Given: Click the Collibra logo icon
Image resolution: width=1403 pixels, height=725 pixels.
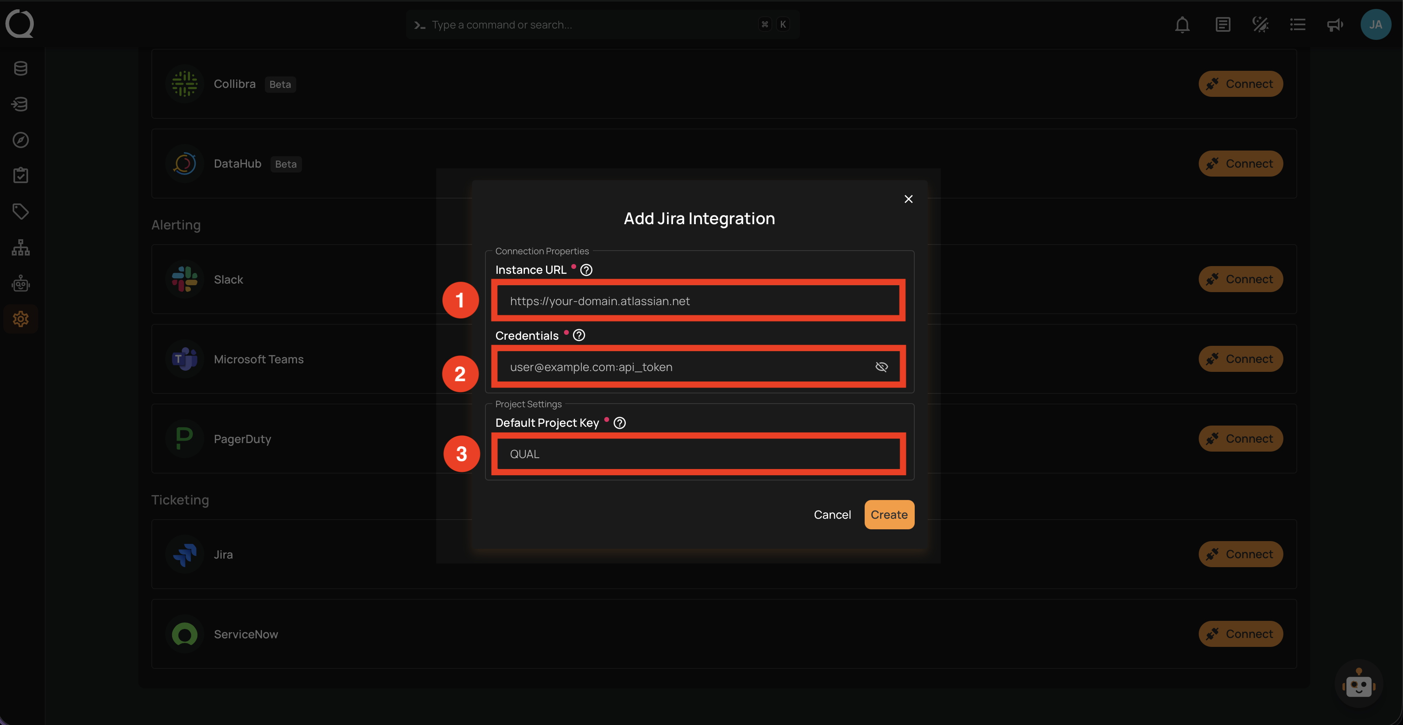Looking at the screenshot, I should 185,84.
